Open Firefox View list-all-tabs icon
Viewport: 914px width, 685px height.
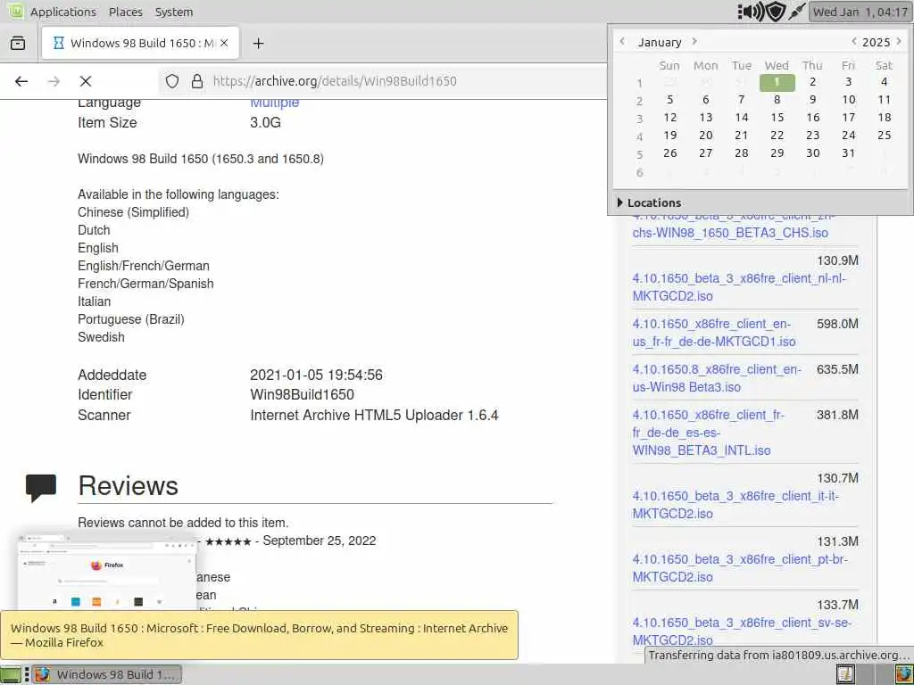click(18, 43)
